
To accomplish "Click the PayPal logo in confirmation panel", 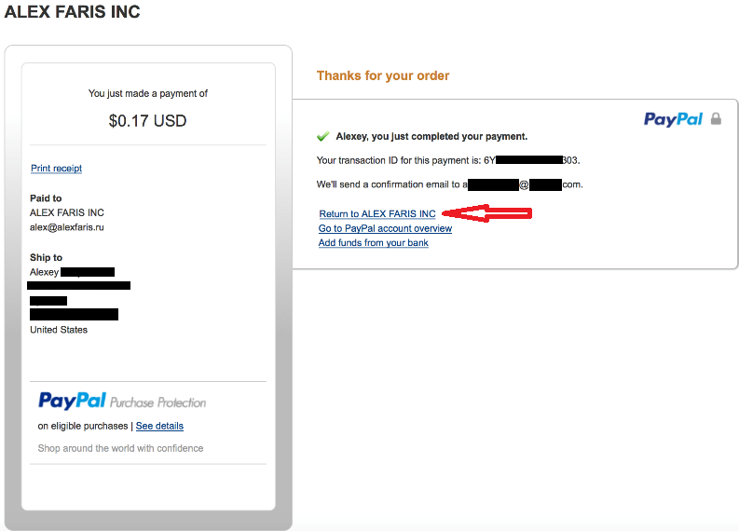I will click(x=673, y=119).
